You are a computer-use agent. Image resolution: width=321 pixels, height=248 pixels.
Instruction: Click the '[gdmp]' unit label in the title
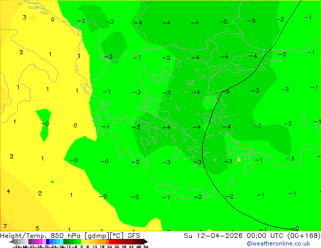coord(97,236)
